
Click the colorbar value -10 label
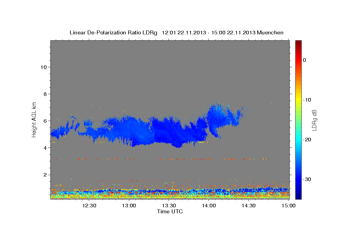point(307,100)
